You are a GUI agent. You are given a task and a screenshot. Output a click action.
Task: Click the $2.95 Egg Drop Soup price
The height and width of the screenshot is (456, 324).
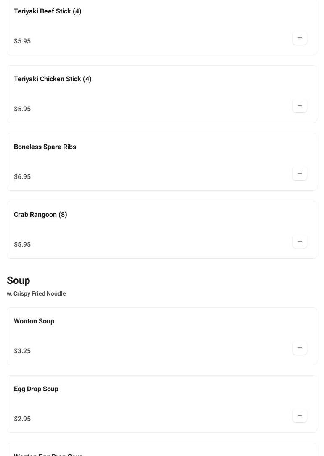[22, 419]
